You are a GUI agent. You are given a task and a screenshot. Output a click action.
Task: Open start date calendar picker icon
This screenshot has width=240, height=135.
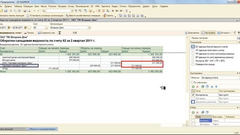point(9,27)
